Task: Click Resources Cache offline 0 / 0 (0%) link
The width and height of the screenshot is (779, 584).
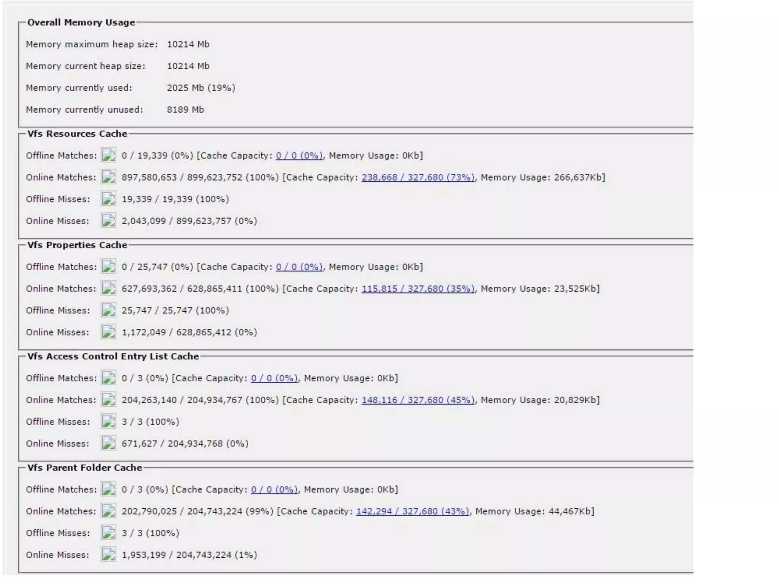Action: [299, 156]
